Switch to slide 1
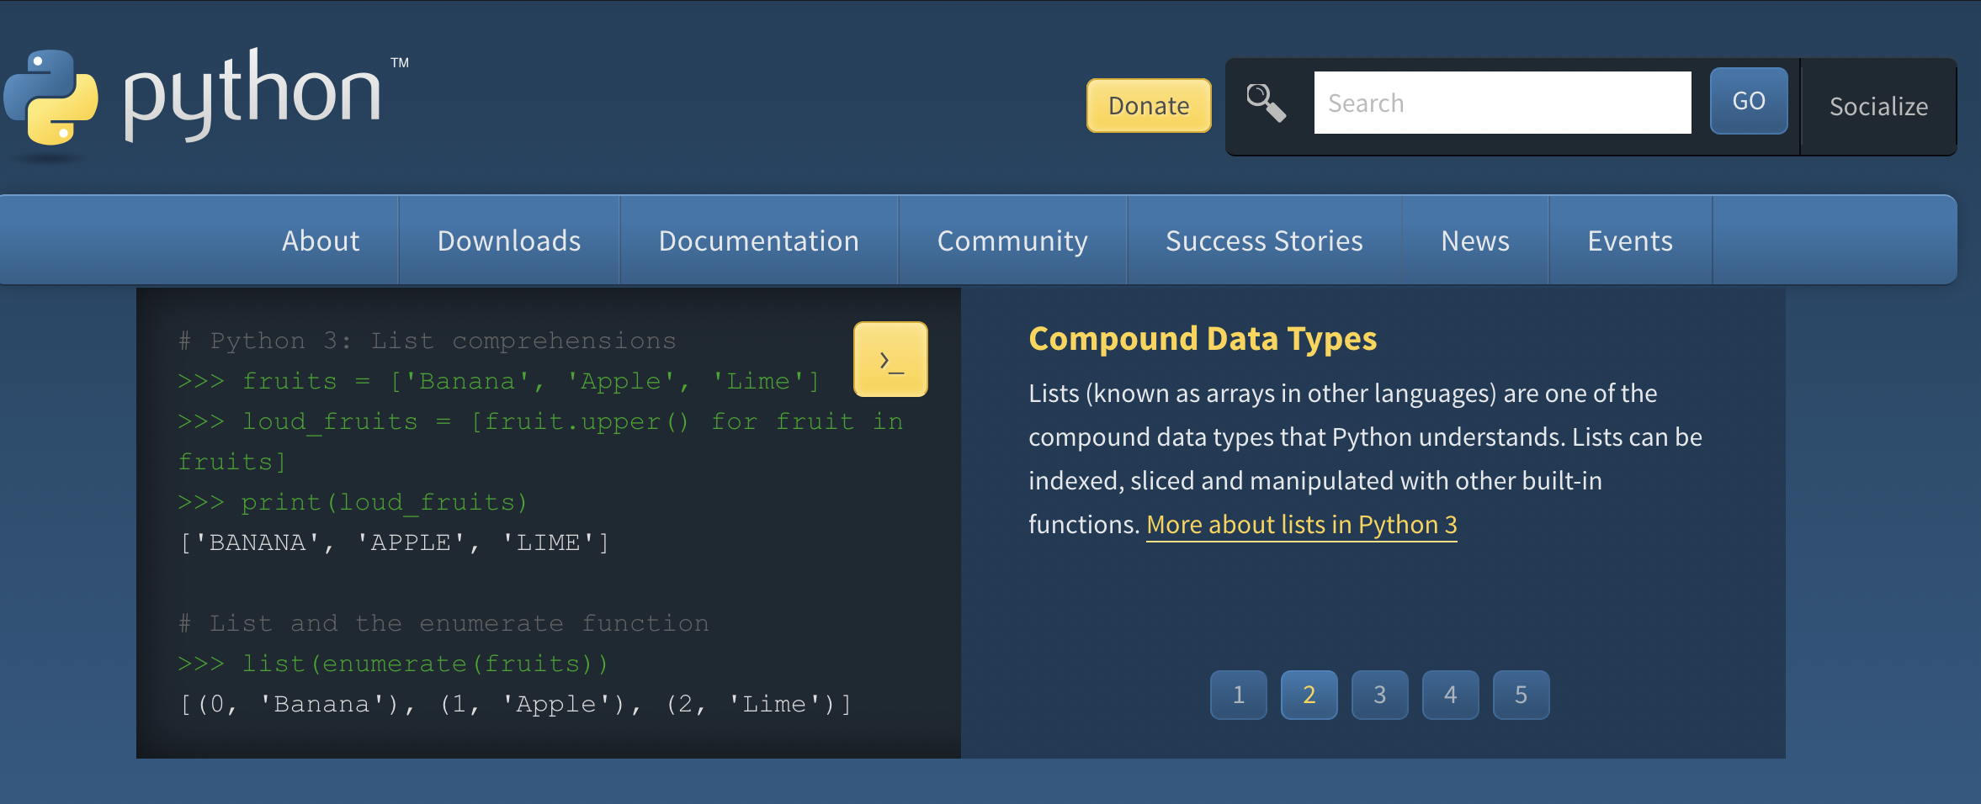 pyautogui.click(x=1239, y=695)
